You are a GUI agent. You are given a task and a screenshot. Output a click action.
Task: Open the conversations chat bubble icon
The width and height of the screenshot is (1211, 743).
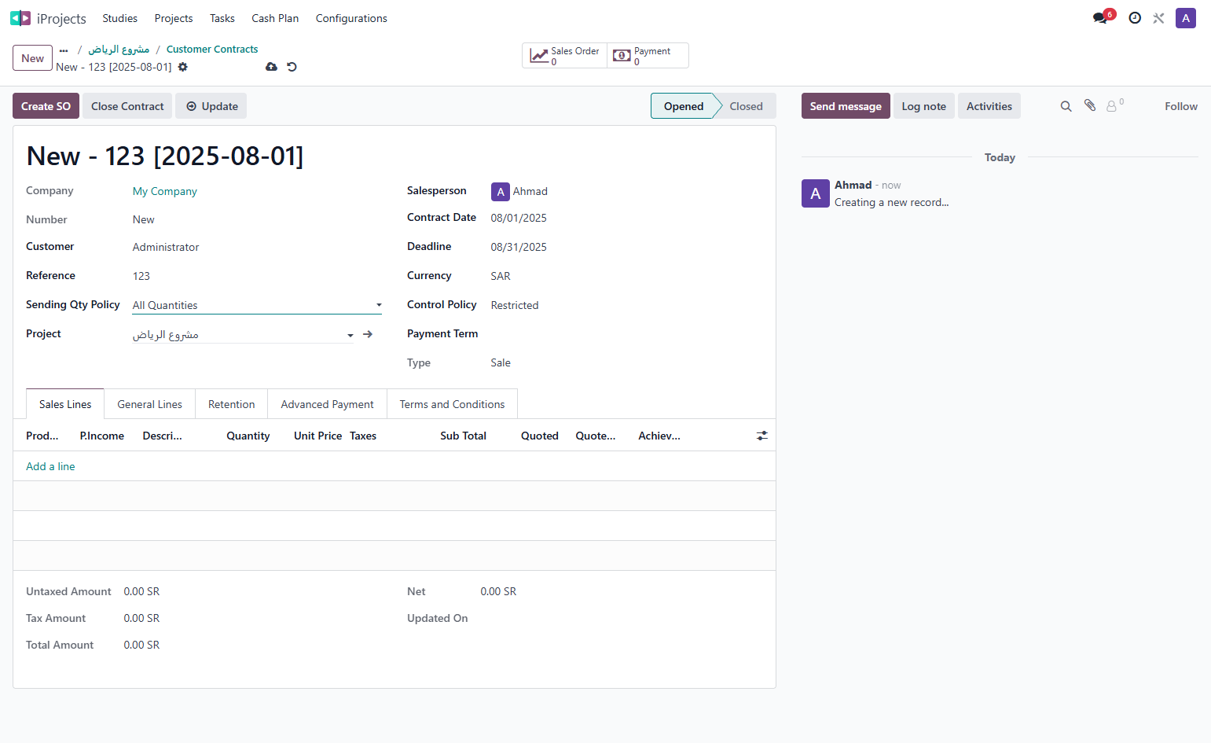1100,18
